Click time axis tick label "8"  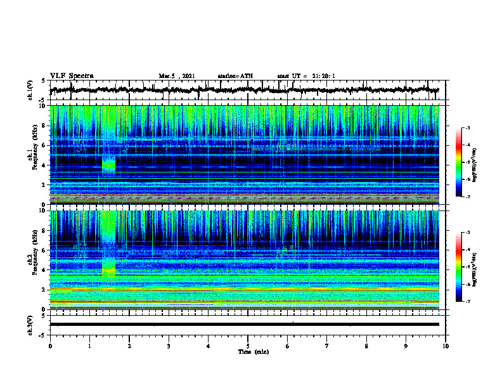366,346
